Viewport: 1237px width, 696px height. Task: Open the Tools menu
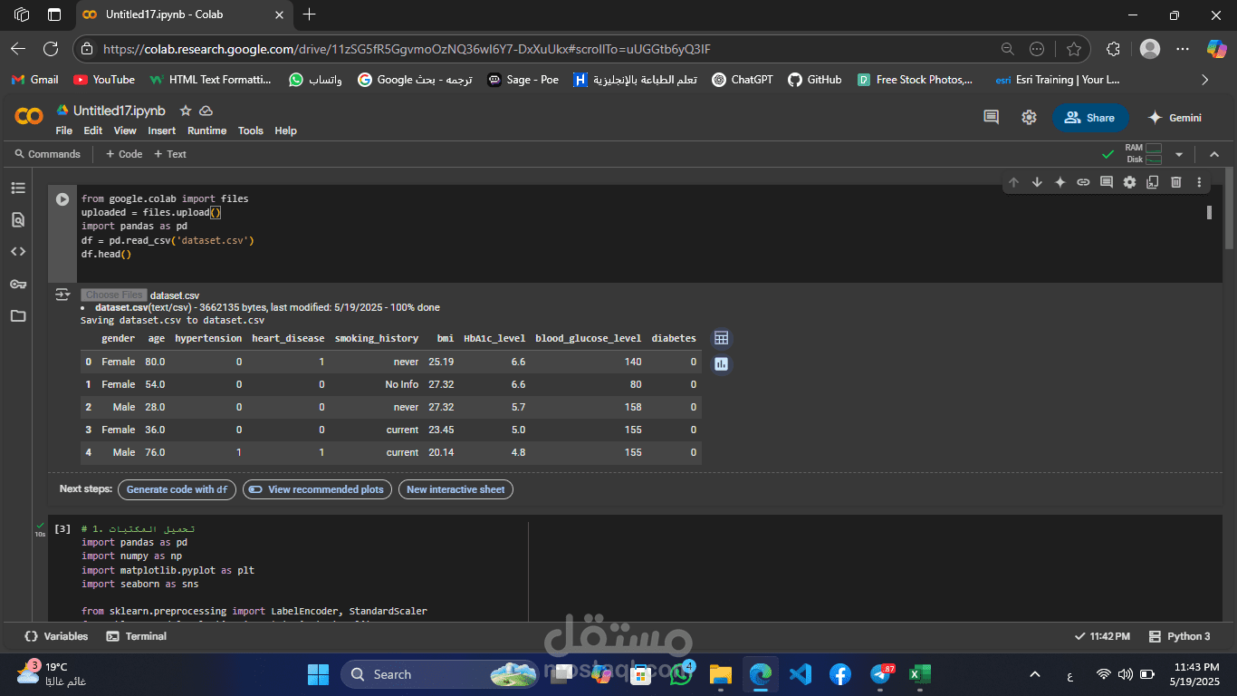click(251, 130)
